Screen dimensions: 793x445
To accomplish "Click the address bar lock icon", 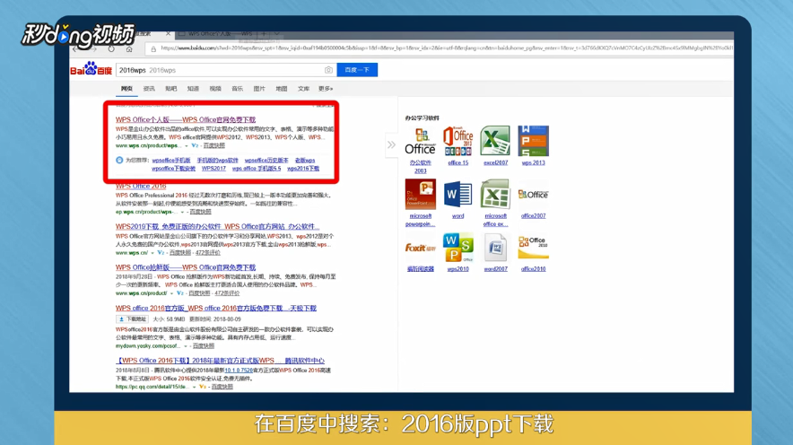I will pyautogui.click(x=153, y=49).
